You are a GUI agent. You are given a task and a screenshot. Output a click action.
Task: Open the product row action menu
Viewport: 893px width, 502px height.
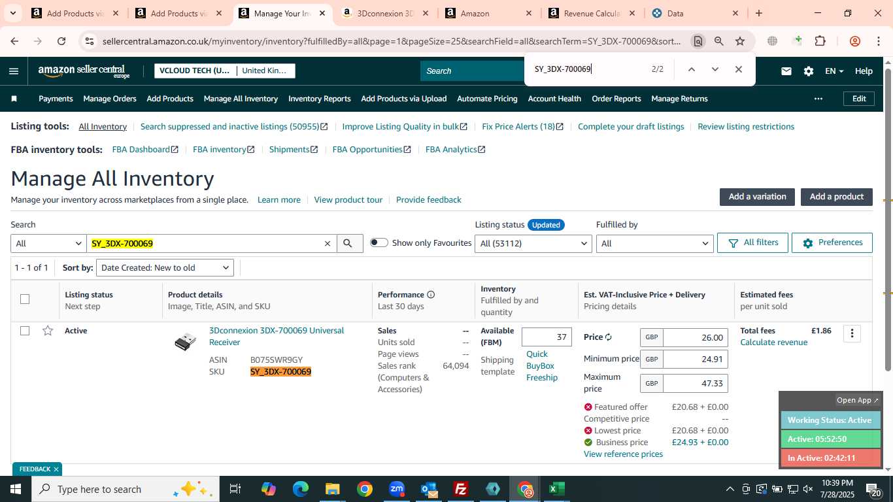852,333
